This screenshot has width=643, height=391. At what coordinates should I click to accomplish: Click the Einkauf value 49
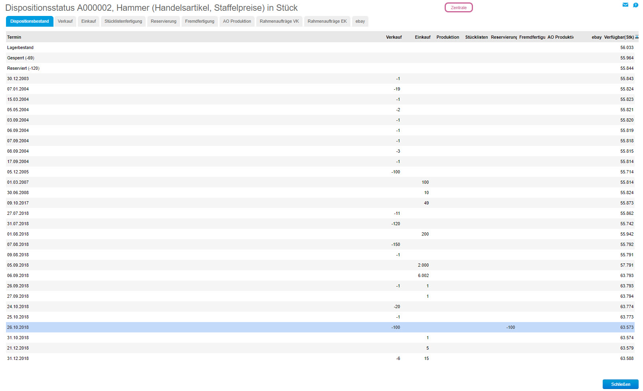pos(426,203)
